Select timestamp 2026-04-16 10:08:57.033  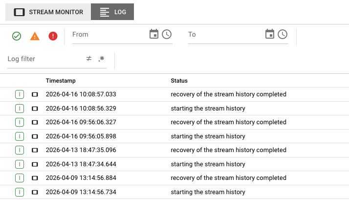(81, 94)
